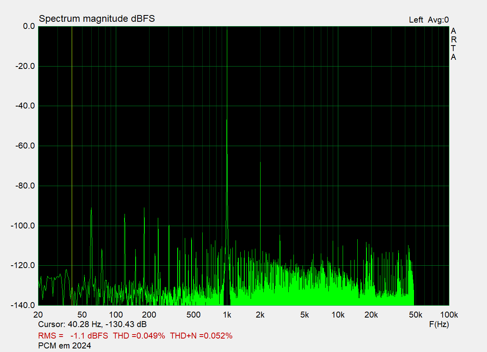Click the '2k' frequency axis label
This screenshot has width=487, height=352.
click(x=260, y=315)
